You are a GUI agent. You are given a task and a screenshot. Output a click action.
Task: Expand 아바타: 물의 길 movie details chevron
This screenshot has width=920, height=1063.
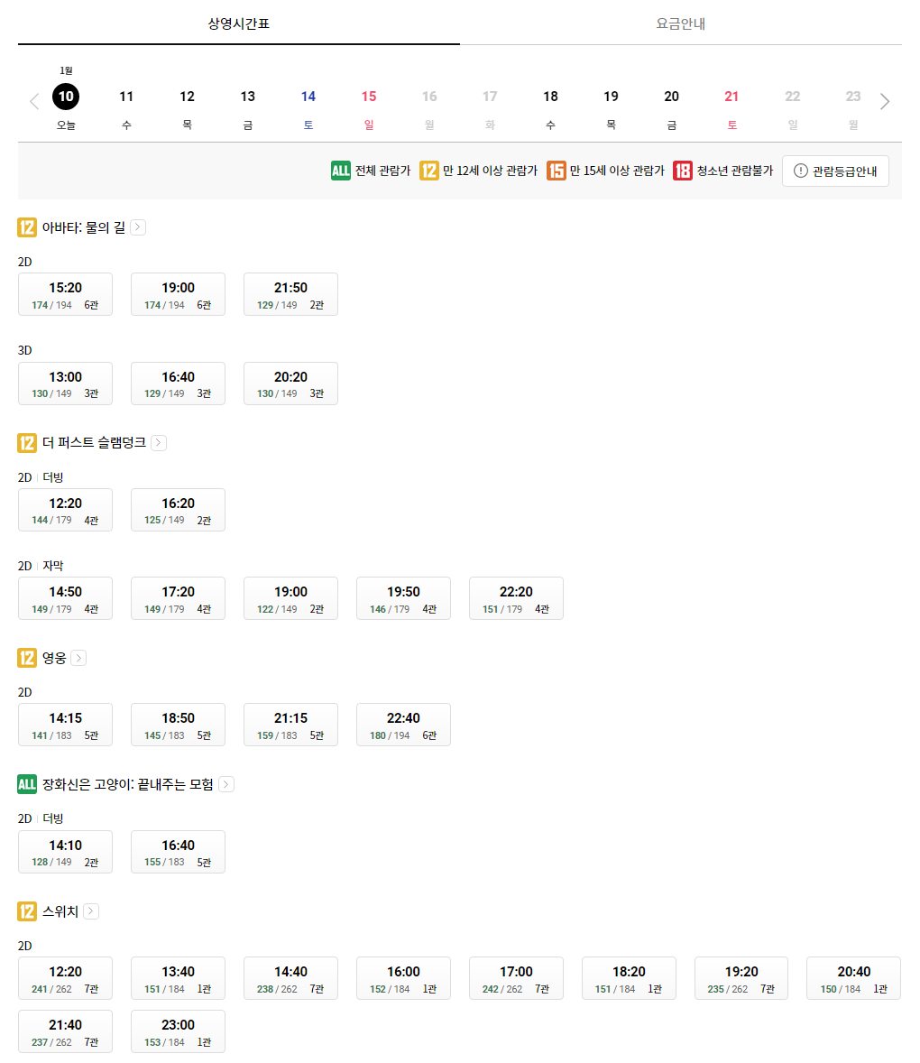(x=138, y=227)
